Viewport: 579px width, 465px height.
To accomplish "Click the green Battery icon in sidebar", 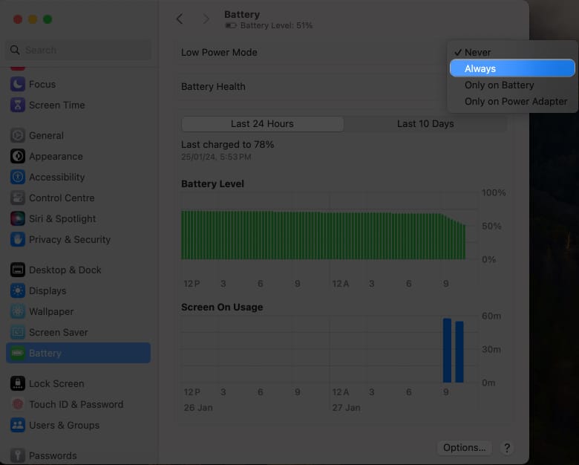I will coord(18,353).
